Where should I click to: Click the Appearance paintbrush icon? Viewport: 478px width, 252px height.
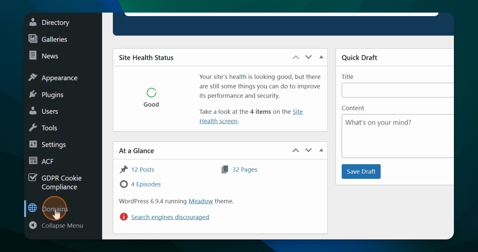click(33, 77)
